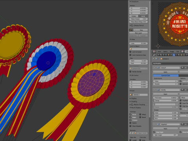The image size is (188, 141).
Task: Expand the Display panel
Action: click(x=130, y=98)
